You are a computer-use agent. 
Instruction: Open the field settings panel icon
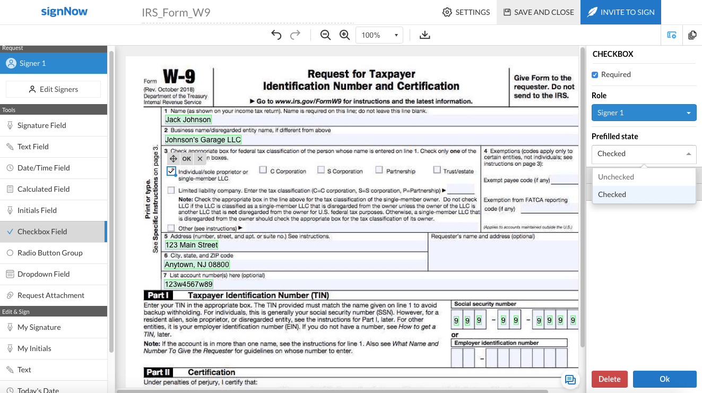coord(672,35)
